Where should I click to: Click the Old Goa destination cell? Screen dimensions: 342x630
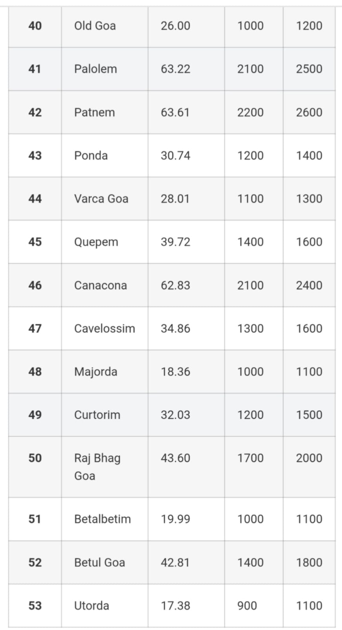[x=95, y=26]
